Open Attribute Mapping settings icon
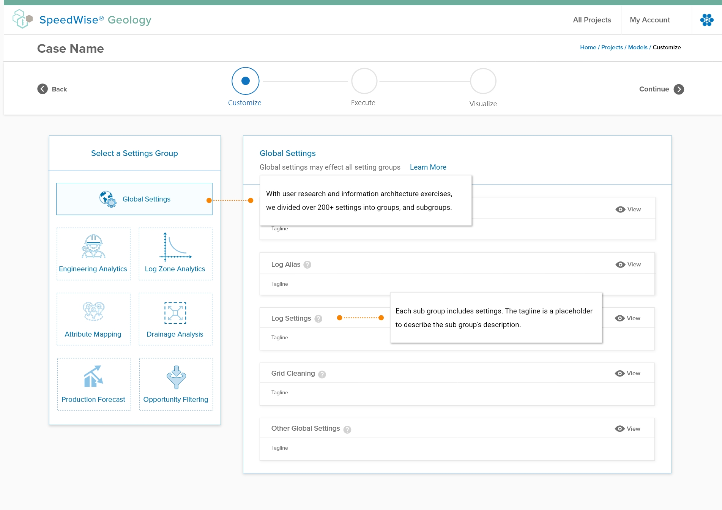 point(93,312)
